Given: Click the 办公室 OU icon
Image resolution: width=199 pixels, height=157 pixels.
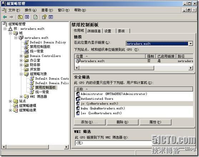Looking at the screenshot, I should tap(26, 60).
